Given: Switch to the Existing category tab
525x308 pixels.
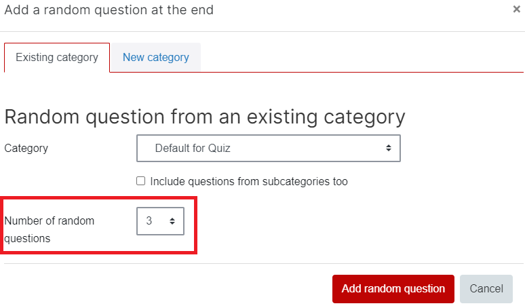Looking at the screenshot, I should point(57,57).
